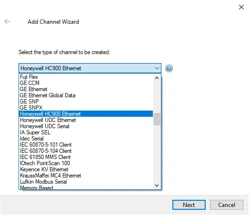
Task: Close the Add Channel Wizard window
Action: pyautogui.click(x=241, y=7)
